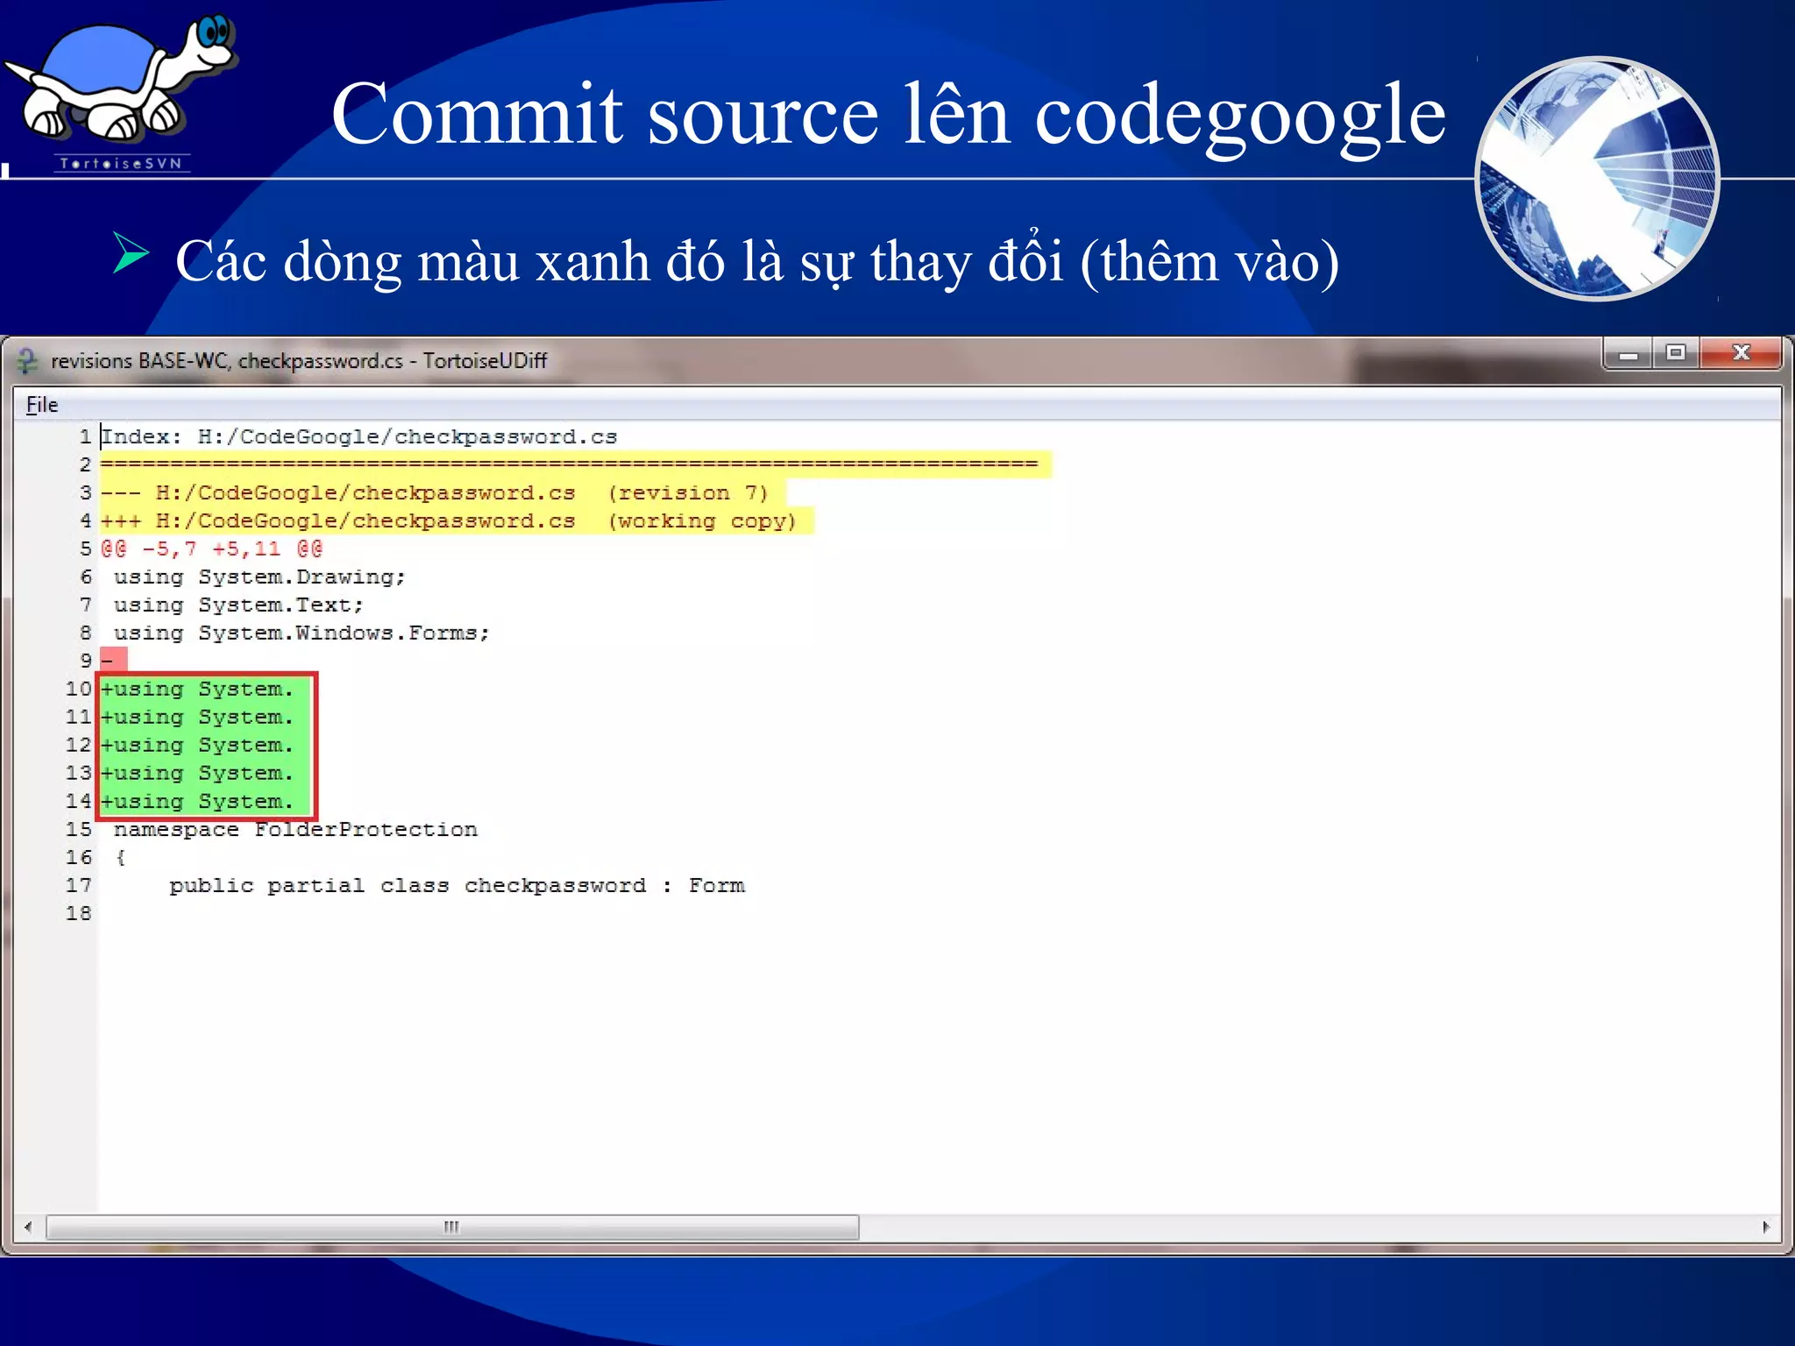The image size is (1795, 1346).
Task: Click the 'using System.Drawing;' line
Action: pos(259,577)
